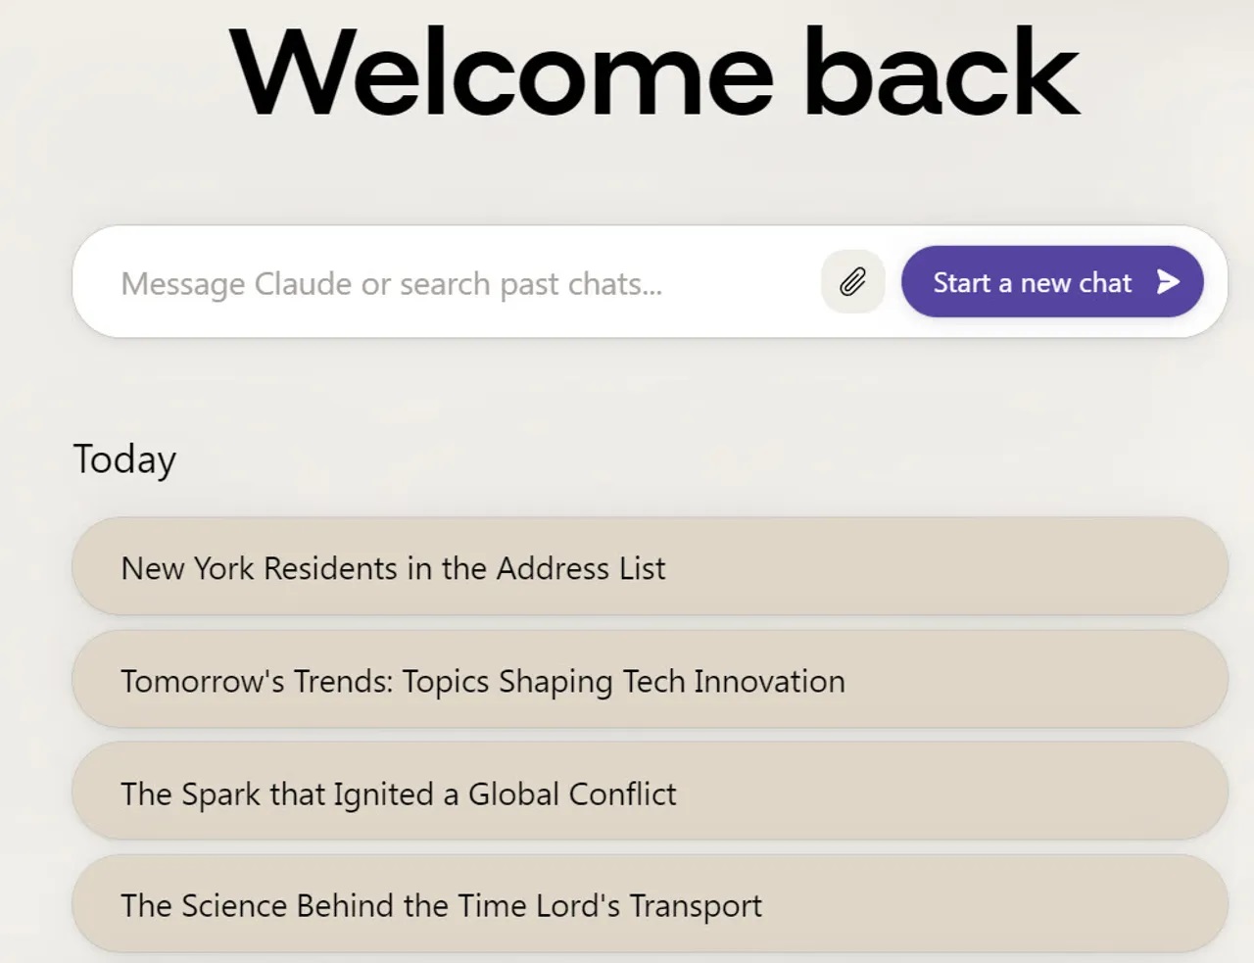Focus the Message Claude input field
The width and height of the screenshot is (1254, 963).
tap(446, 282)
